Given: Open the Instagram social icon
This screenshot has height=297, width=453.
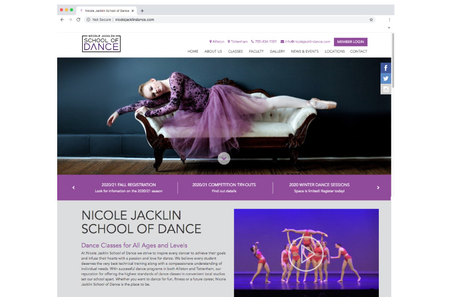Looking at the screenshot, I should [386, 89].
